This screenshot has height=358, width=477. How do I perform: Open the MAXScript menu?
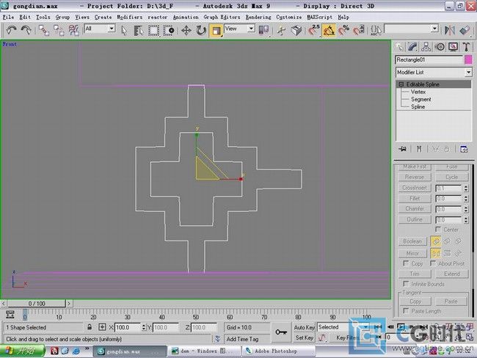tap(319, 18)
